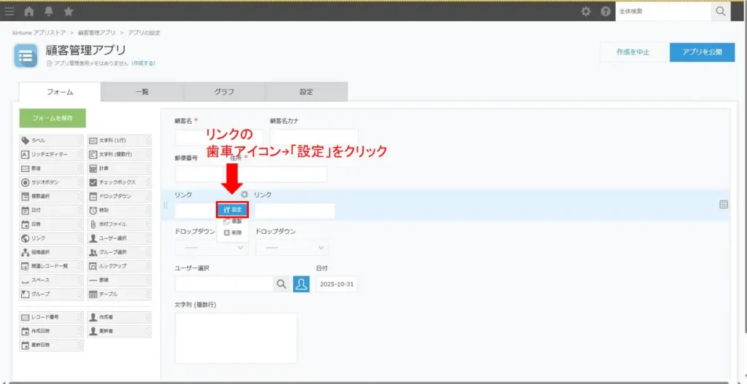Select the 文字列 (複数行) palette part
747x384 pixels.
coord(120,154)
